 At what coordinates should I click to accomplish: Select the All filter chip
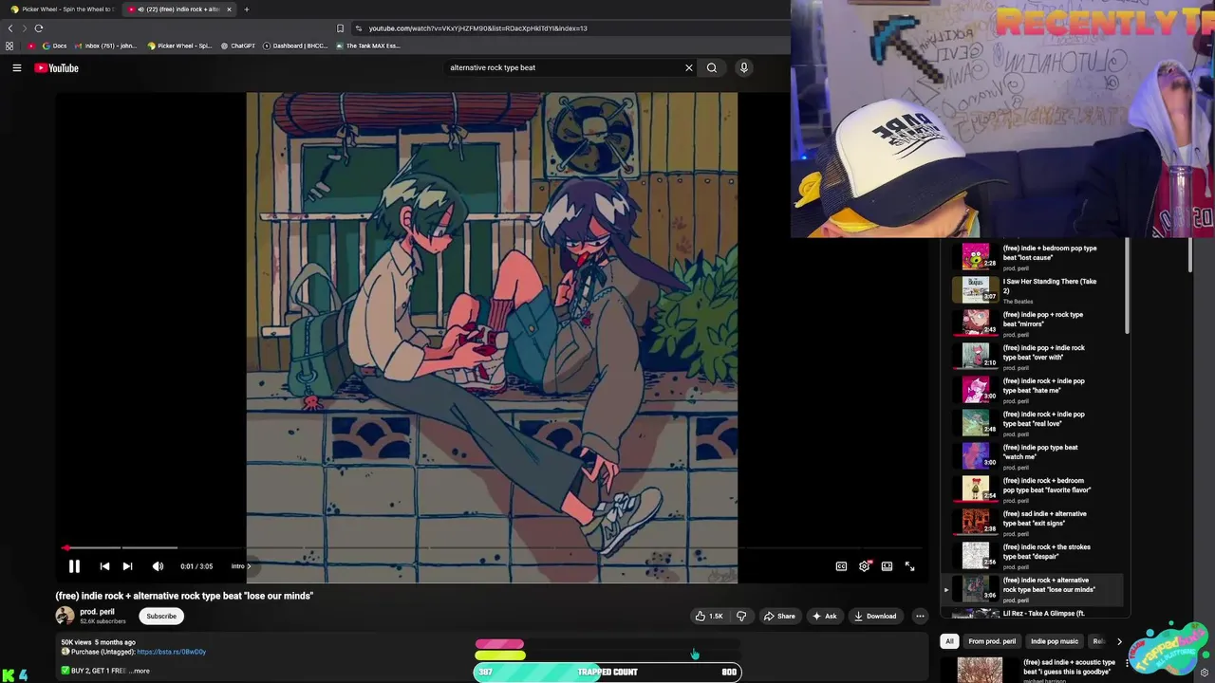click(949, 641)
